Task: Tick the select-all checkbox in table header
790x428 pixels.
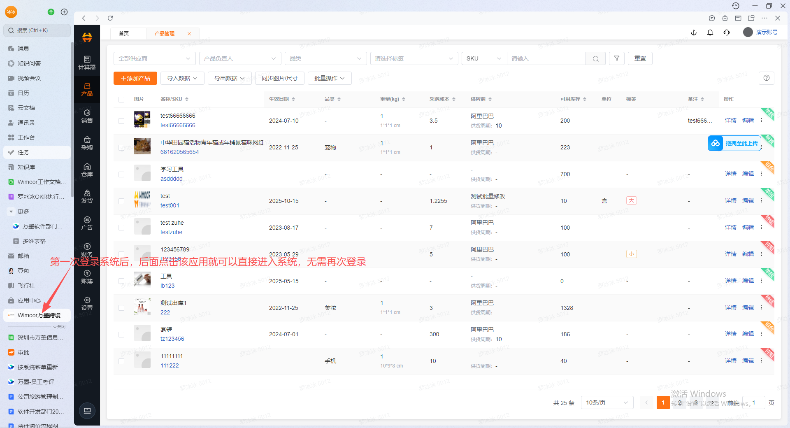Action: tap(121, 99)
